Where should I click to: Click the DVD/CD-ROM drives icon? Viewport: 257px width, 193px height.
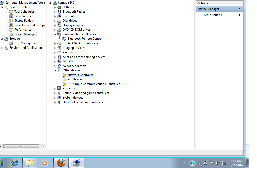59,30
